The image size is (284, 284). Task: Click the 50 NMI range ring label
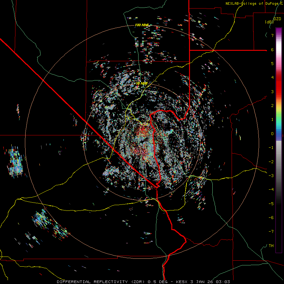[x=142, y=84]
